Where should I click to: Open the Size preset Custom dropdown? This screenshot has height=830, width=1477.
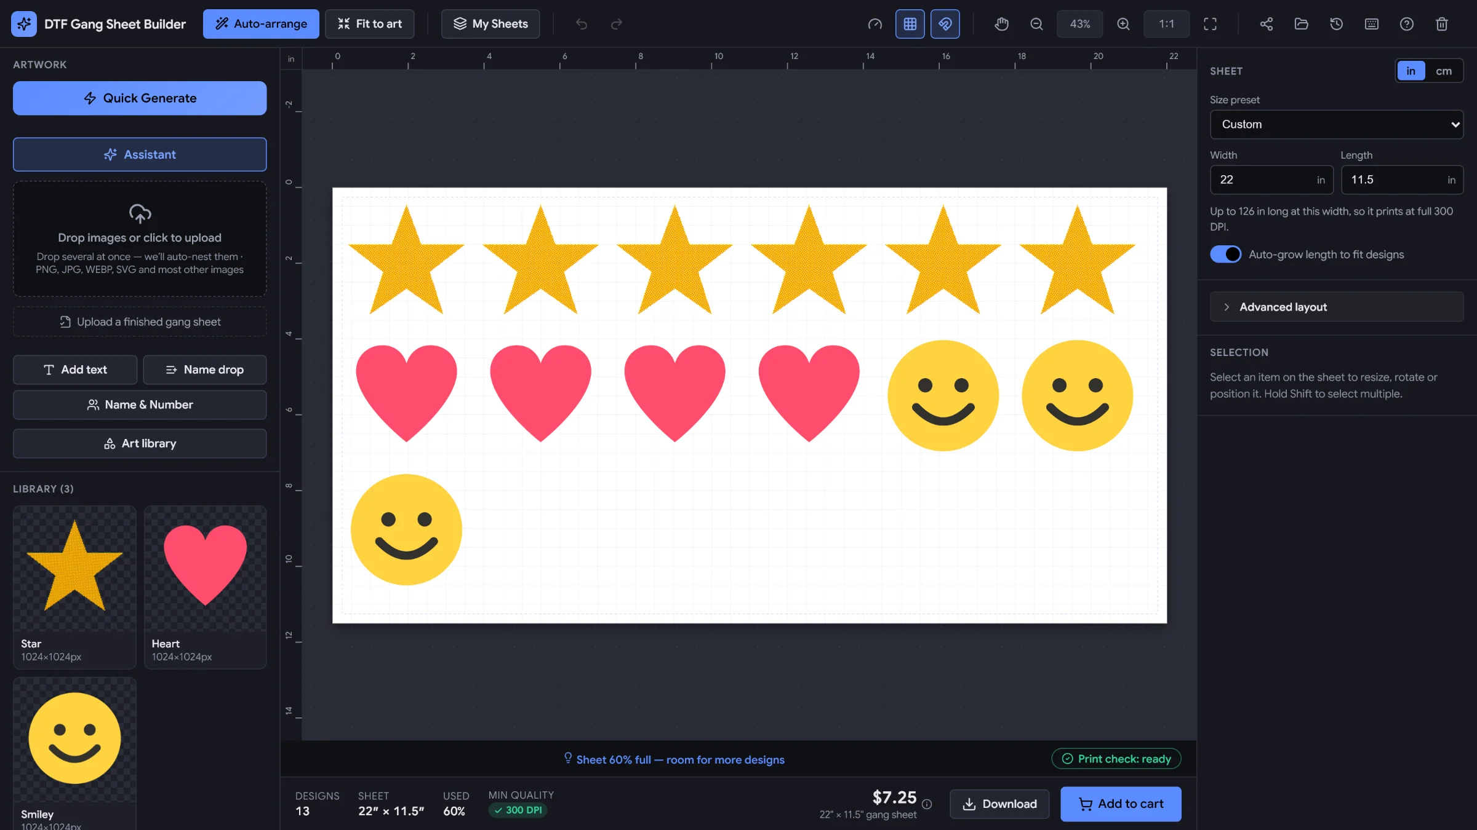1336,124
